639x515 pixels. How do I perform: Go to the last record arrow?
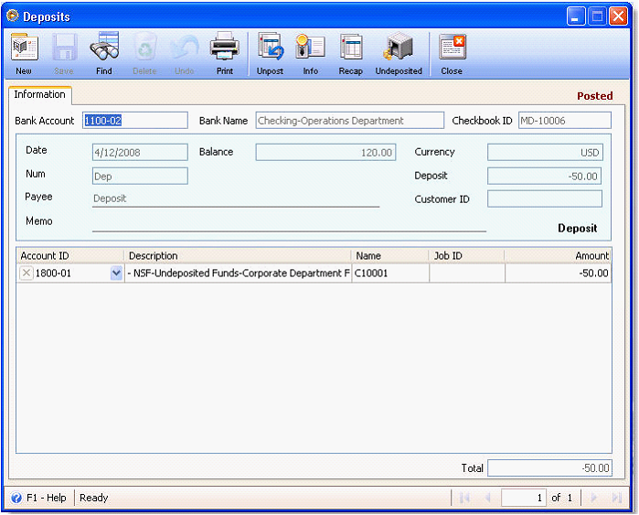point(616,498)
